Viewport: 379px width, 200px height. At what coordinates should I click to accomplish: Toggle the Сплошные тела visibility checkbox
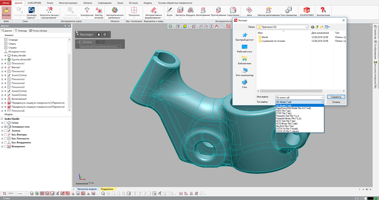5,127
